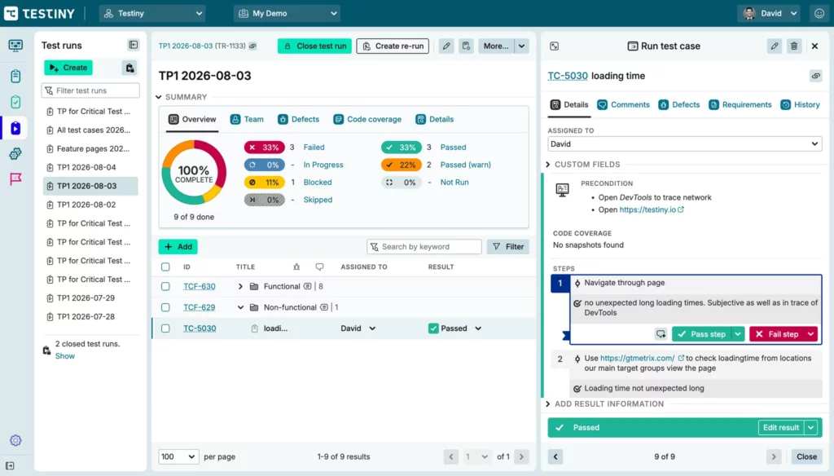Expand the Functional folder row
The image size is (834, 476).
pyautogui.click(x=240, y=286)
